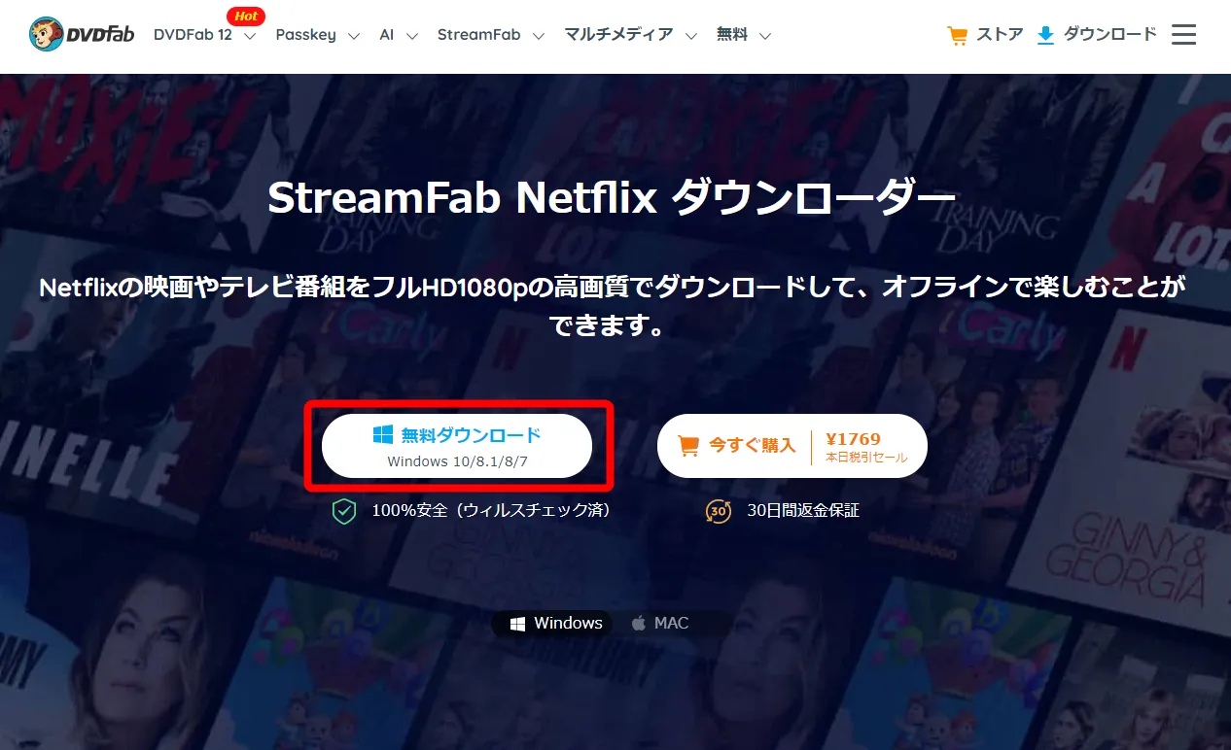
Task: Click the orange cart icon on the buy-now button
Action: [x=688, y=446]
